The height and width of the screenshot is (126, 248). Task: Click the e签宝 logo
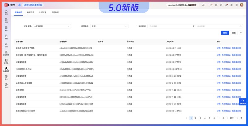pos(10,5)
